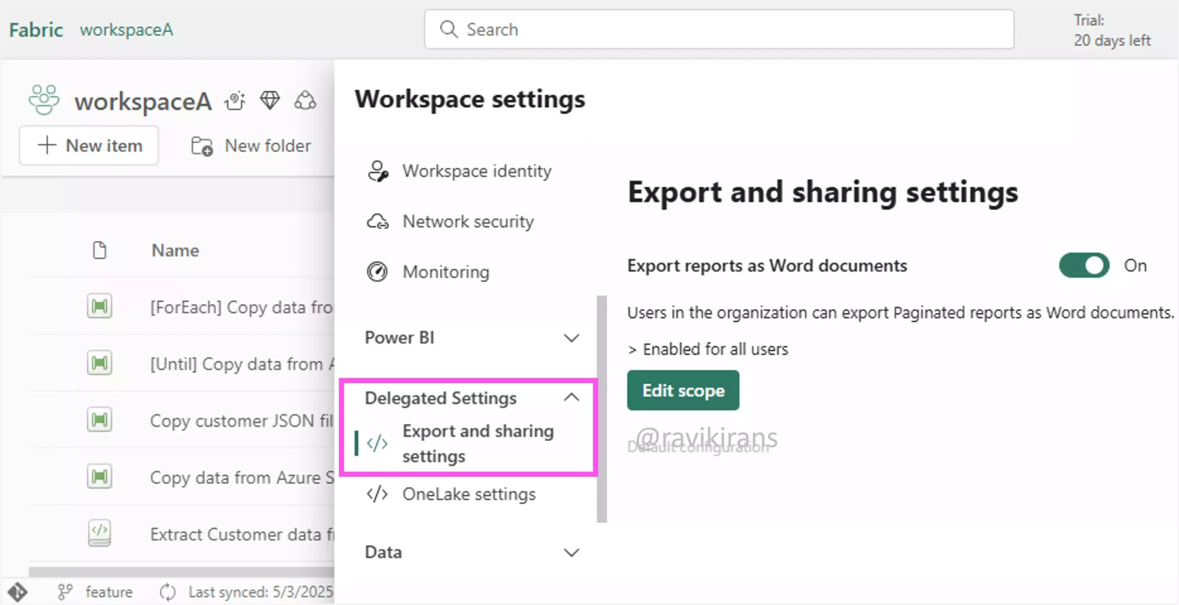
Task: Click the notebook icon for Extract Customer data
Action: coord(99,533)
